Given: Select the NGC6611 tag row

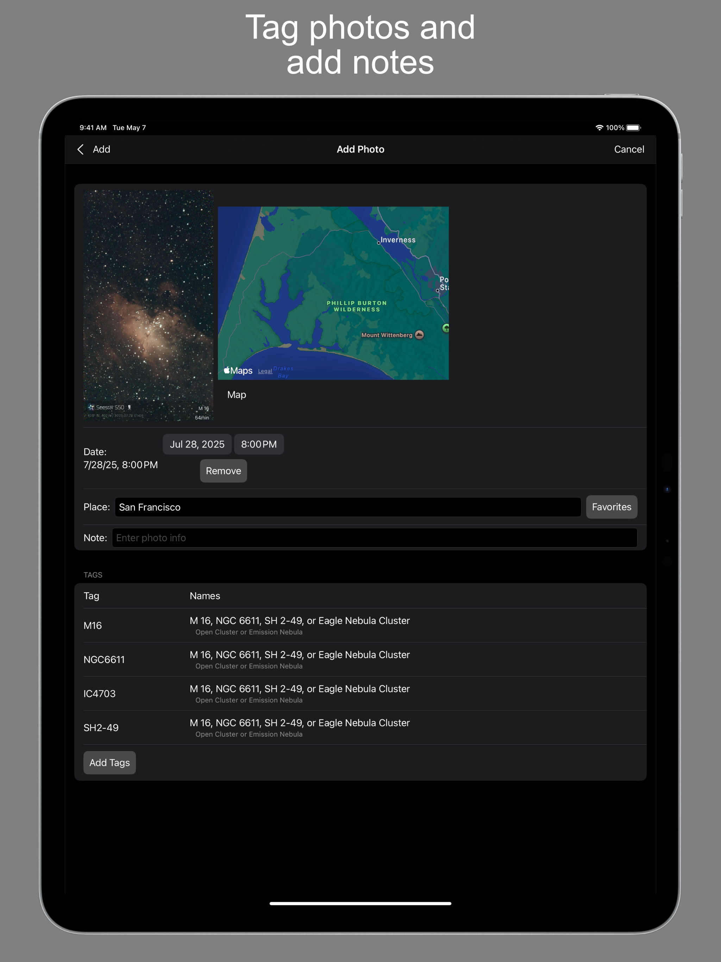Looking at the screenshot, I should [x=360, y=659].
